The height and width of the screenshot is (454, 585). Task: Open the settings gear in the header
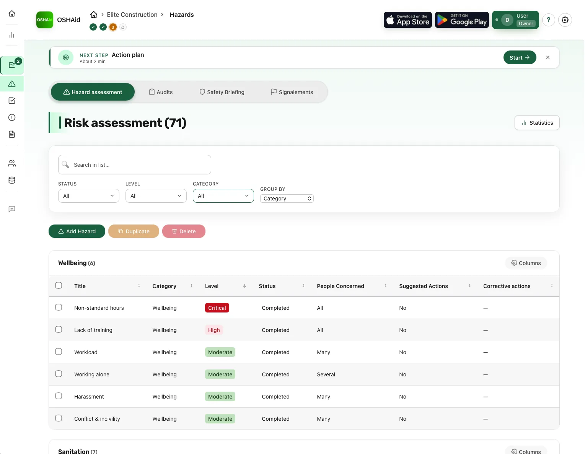(x=565, y=20)
